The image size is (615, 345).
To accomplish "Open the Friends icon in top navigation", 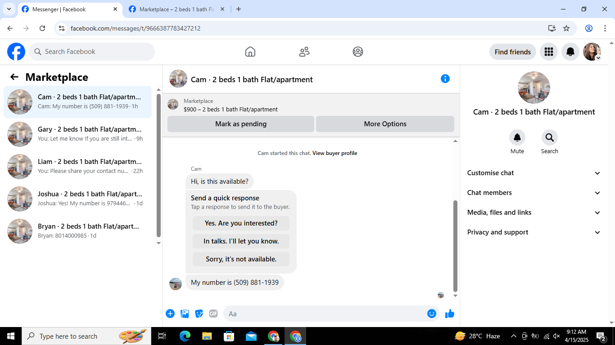I will (304, 52).
